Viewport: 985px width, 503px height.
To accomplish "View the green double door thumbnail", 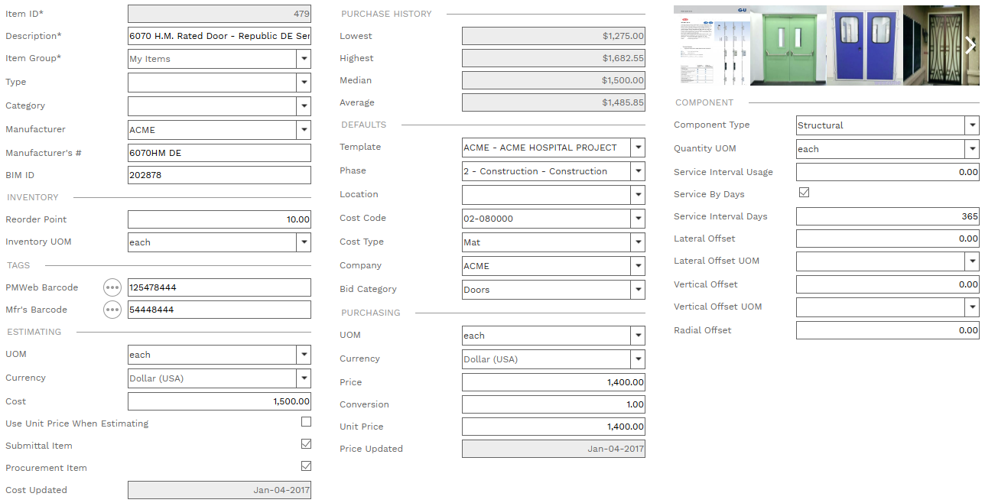I will (786, 45).
